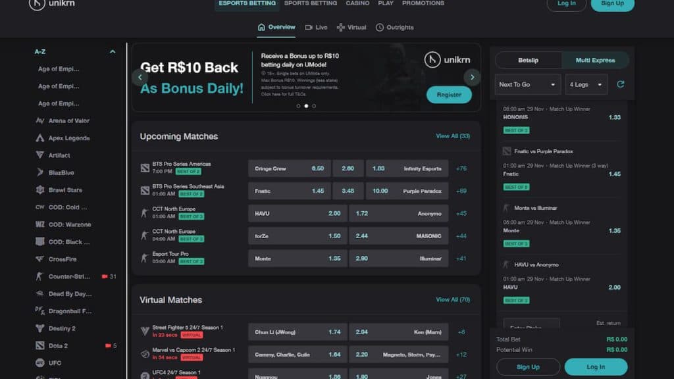Switch to the Betslip toggle
The height and width of the screenshot is (379, 674).
click(529, 60)
